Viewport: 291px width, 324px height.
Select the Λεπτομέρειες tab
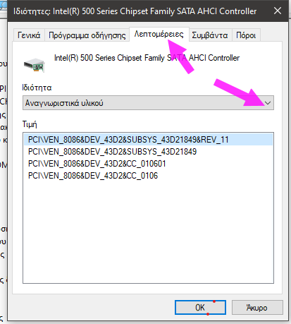click(x=159, y=35)
